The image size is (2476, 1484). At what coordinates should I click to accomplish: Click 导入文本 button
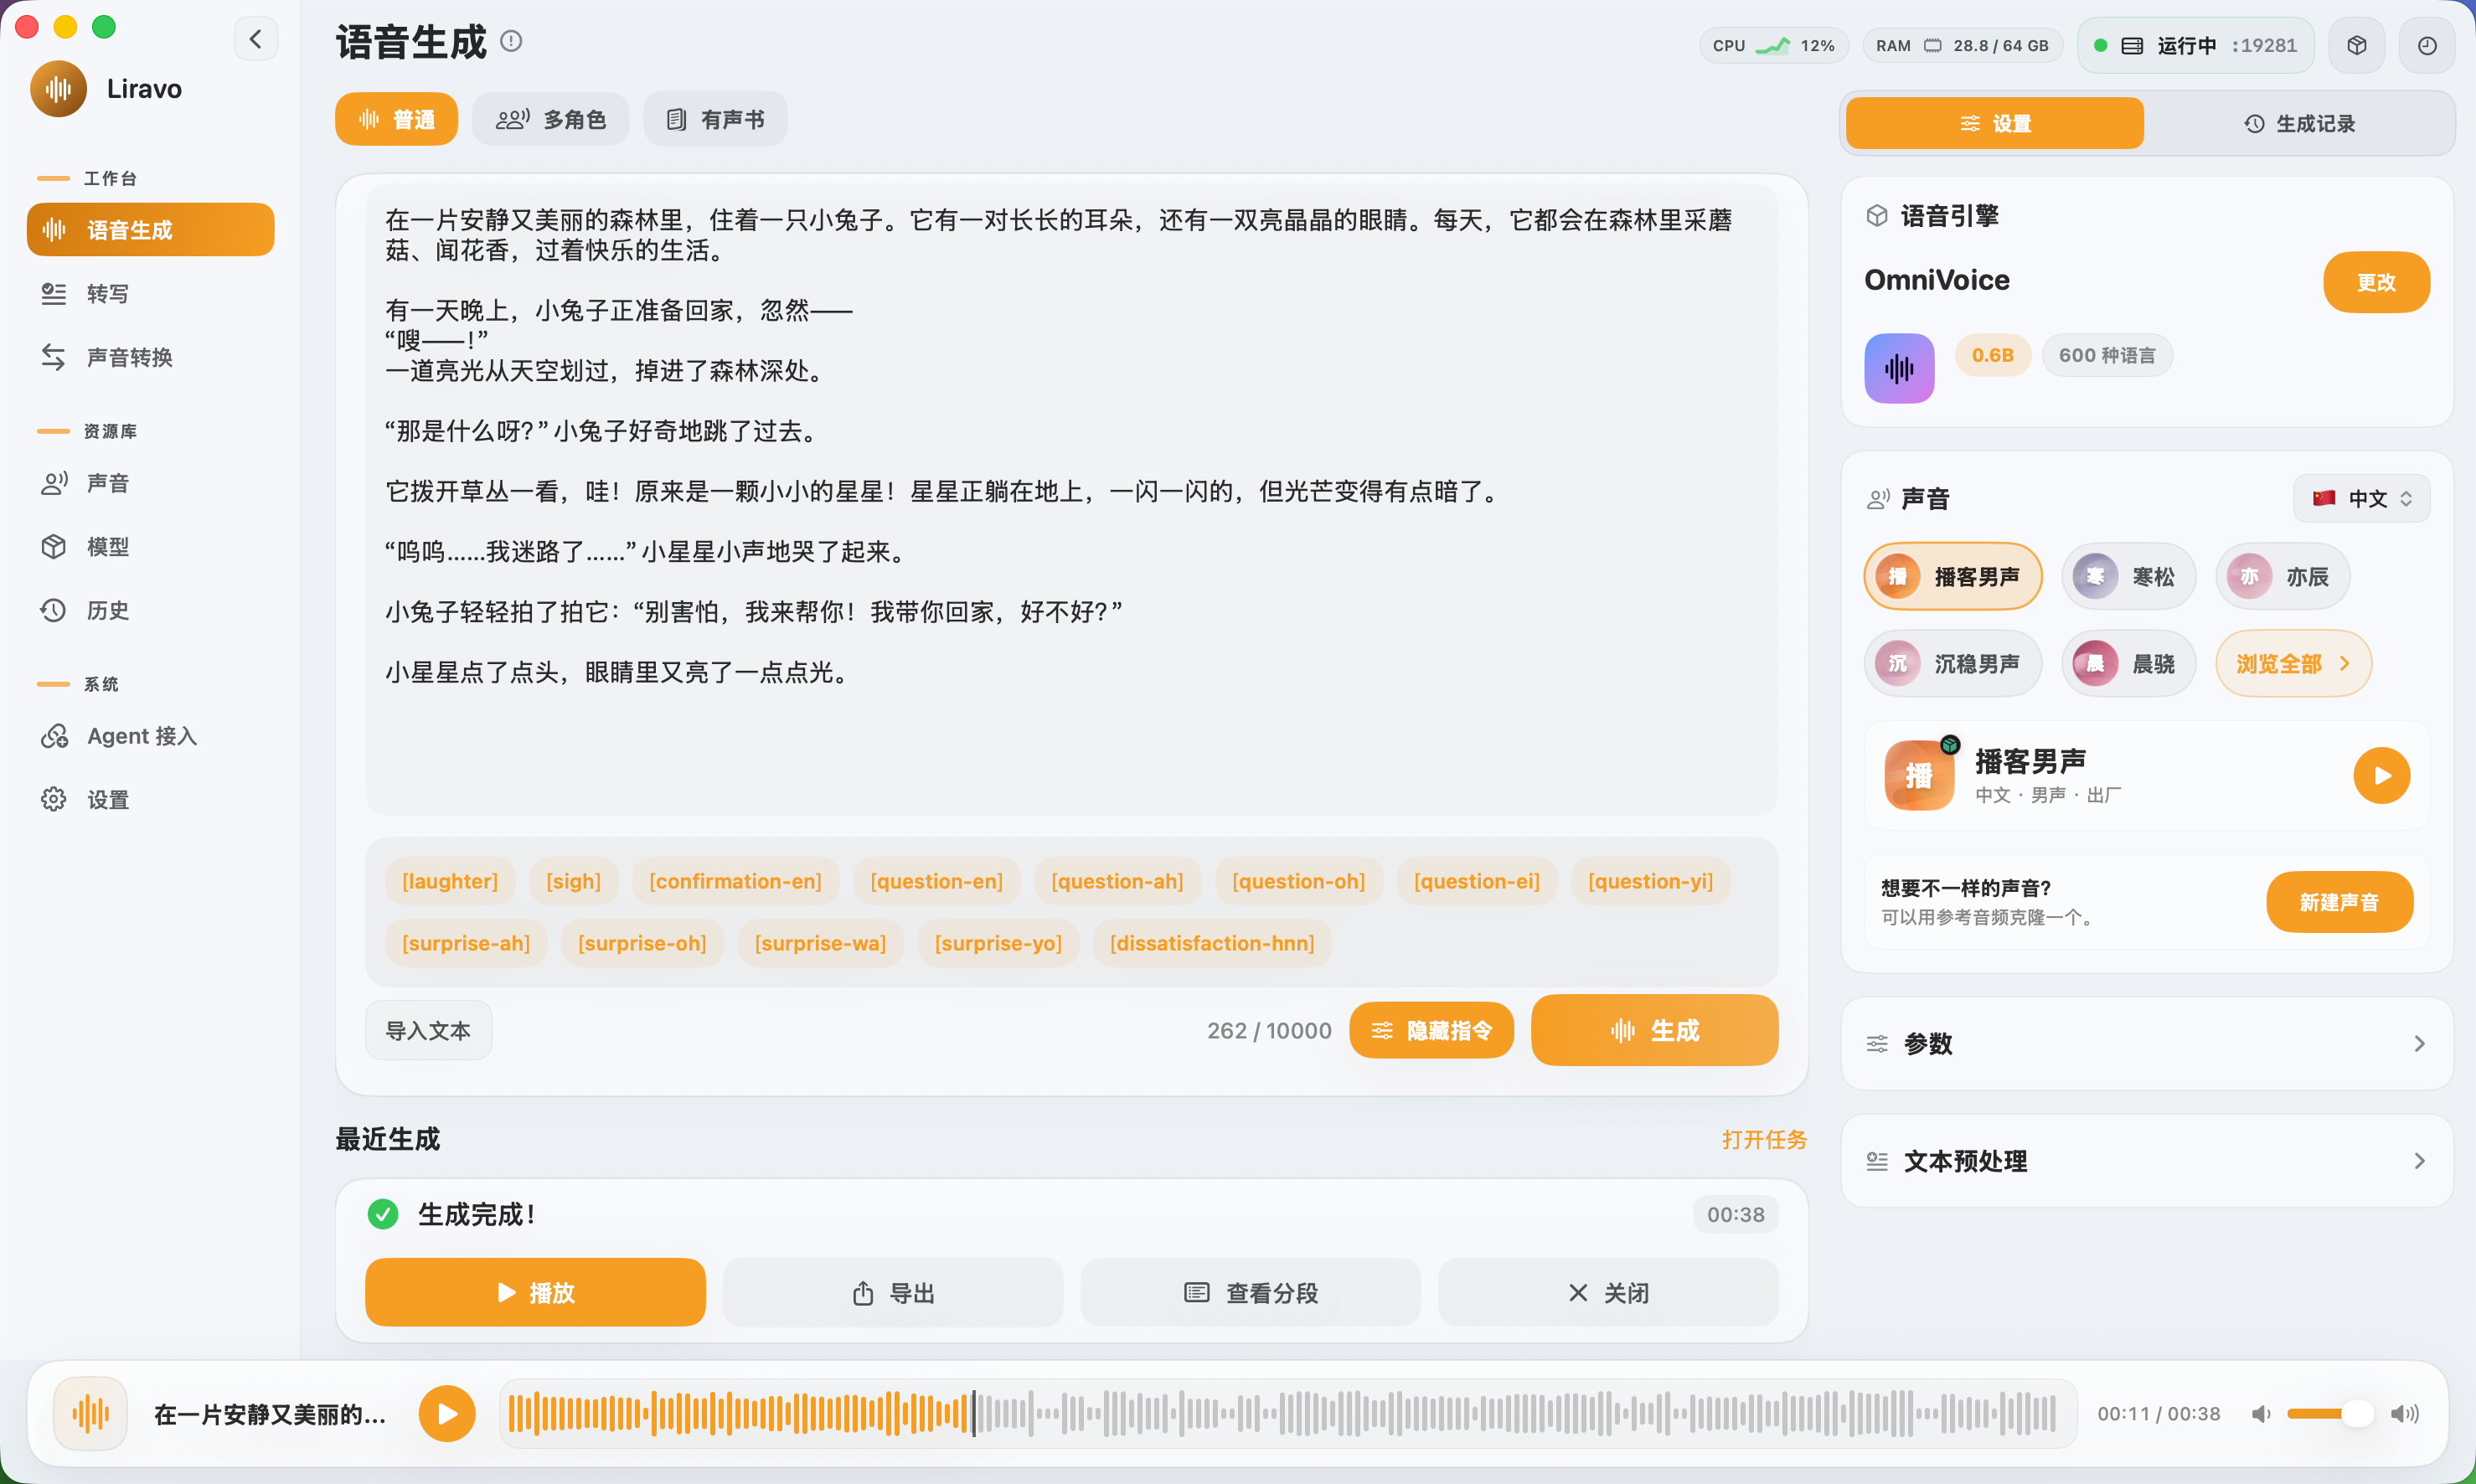[428, 1030]
